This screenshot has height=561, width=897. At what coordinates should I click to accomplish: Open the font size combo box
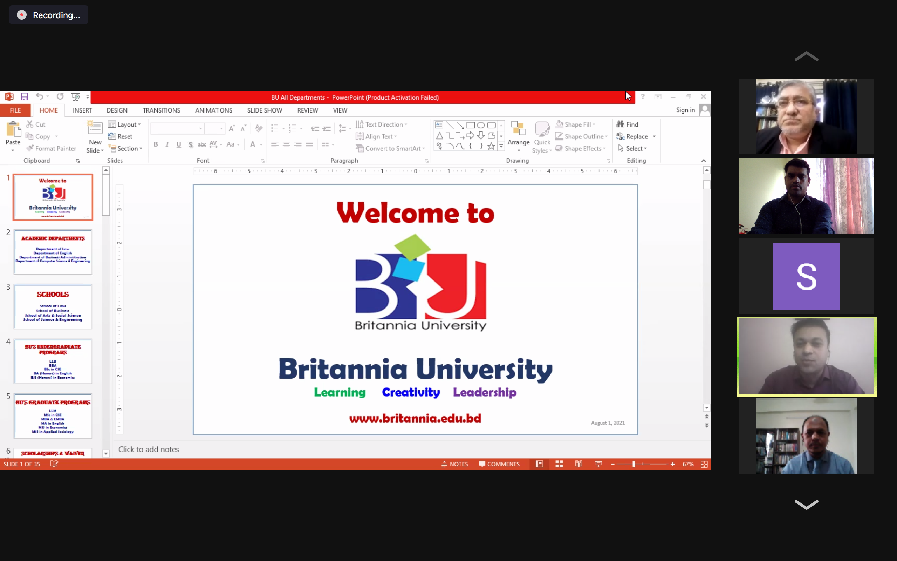pyautogui.click(x=215, y=128)
